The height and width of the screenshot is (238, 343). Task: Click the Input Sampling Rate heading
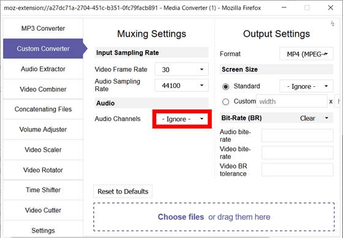(x=127, y=53)
